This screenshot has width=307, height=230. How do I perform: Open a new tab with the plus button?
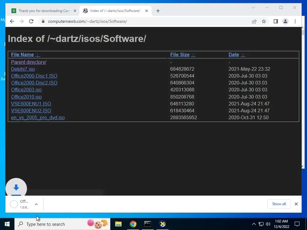point(158,11)
